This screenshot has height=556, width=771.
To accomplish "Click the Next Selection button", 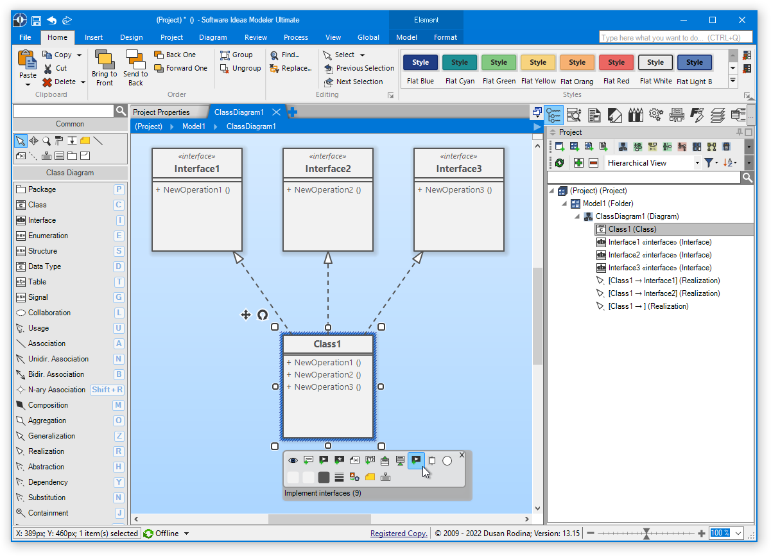I will pos(353,82).
